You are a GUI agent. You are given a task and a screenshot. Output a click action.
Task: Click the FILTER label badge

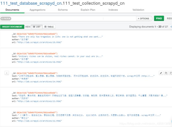coord(6,19)
